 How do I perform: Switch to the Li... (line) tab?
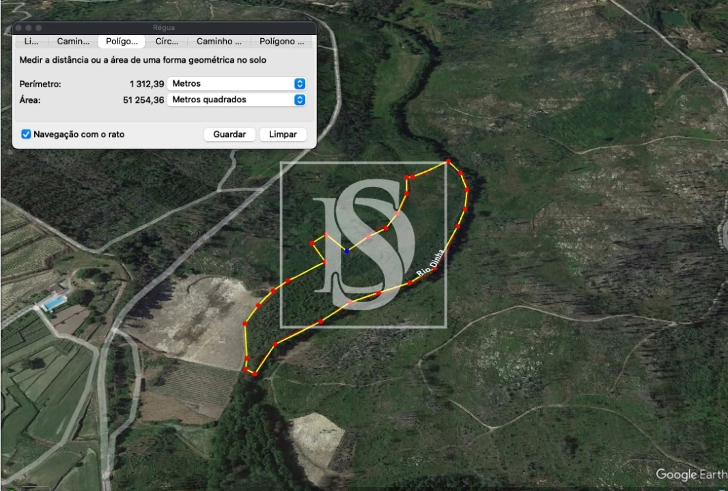tap(31, 42)
